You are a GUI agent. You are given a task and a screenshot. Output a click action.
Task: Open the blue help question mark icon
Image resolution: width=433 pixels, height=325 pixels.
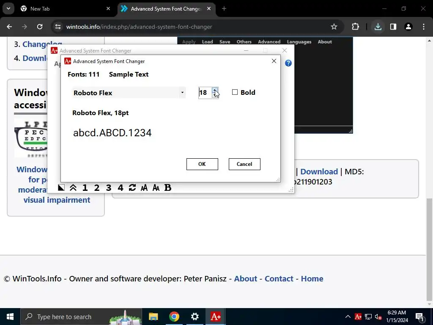288,63
